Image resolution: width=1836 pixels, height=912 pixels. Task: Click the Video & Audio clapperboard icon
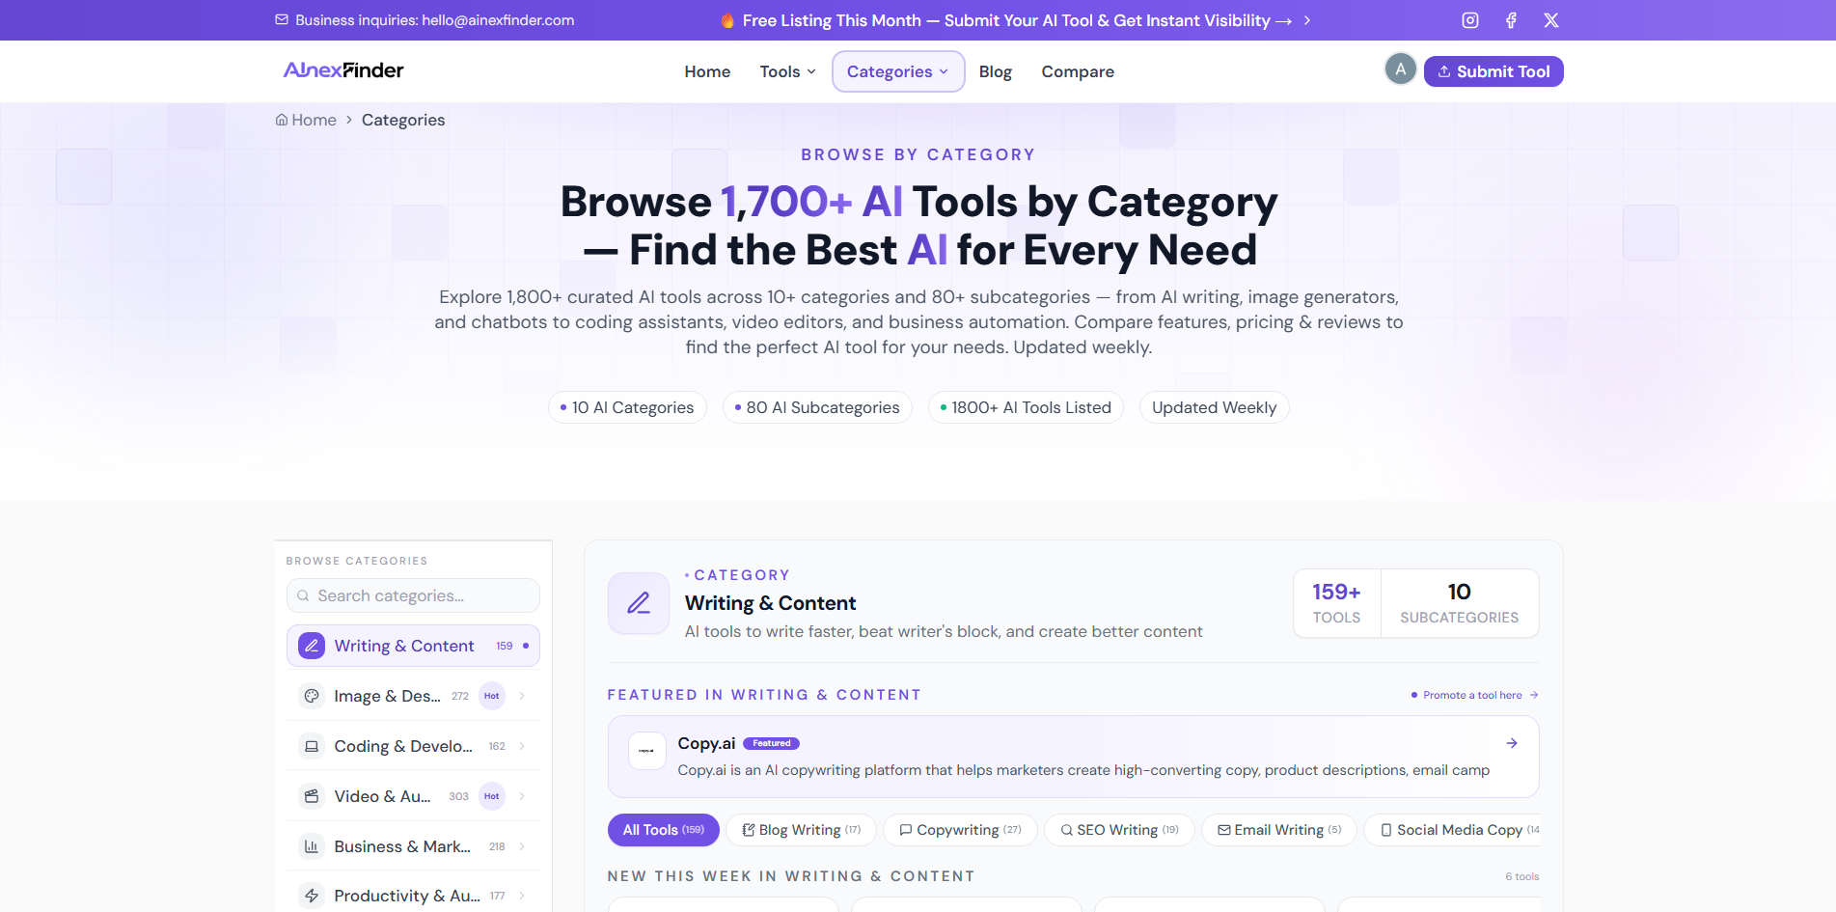click(312, 796)
